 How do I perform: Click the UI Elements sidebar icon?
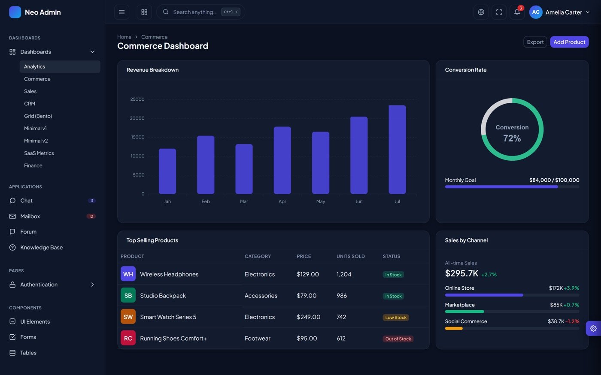click(12, 321)
